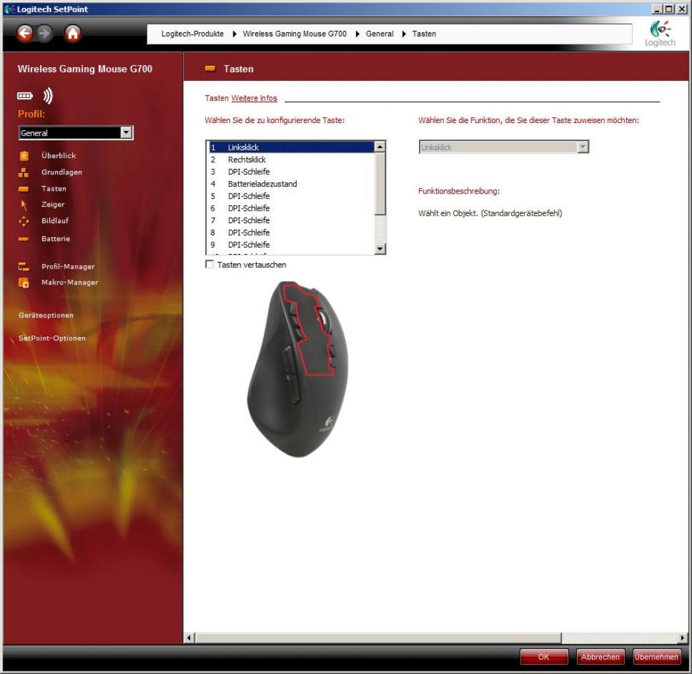Screen dimensions: 692x674
Task: Click the button list scroll-down arrow
Action: click(x=380, y=249)
